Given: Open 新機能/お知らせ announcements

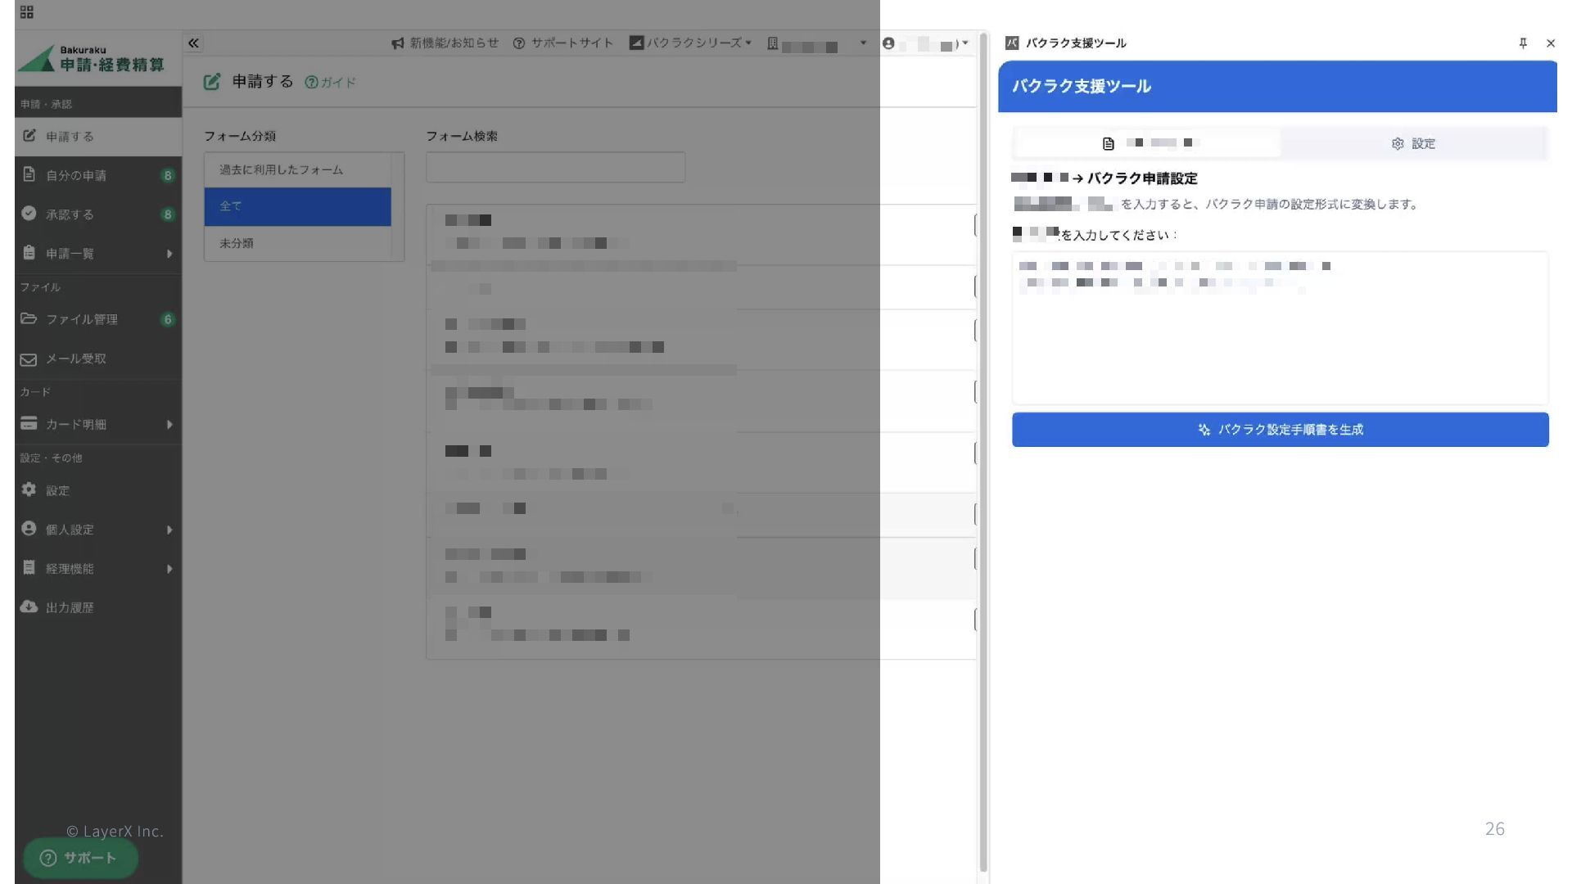Looking at the screenshot, I should point(445,43).
